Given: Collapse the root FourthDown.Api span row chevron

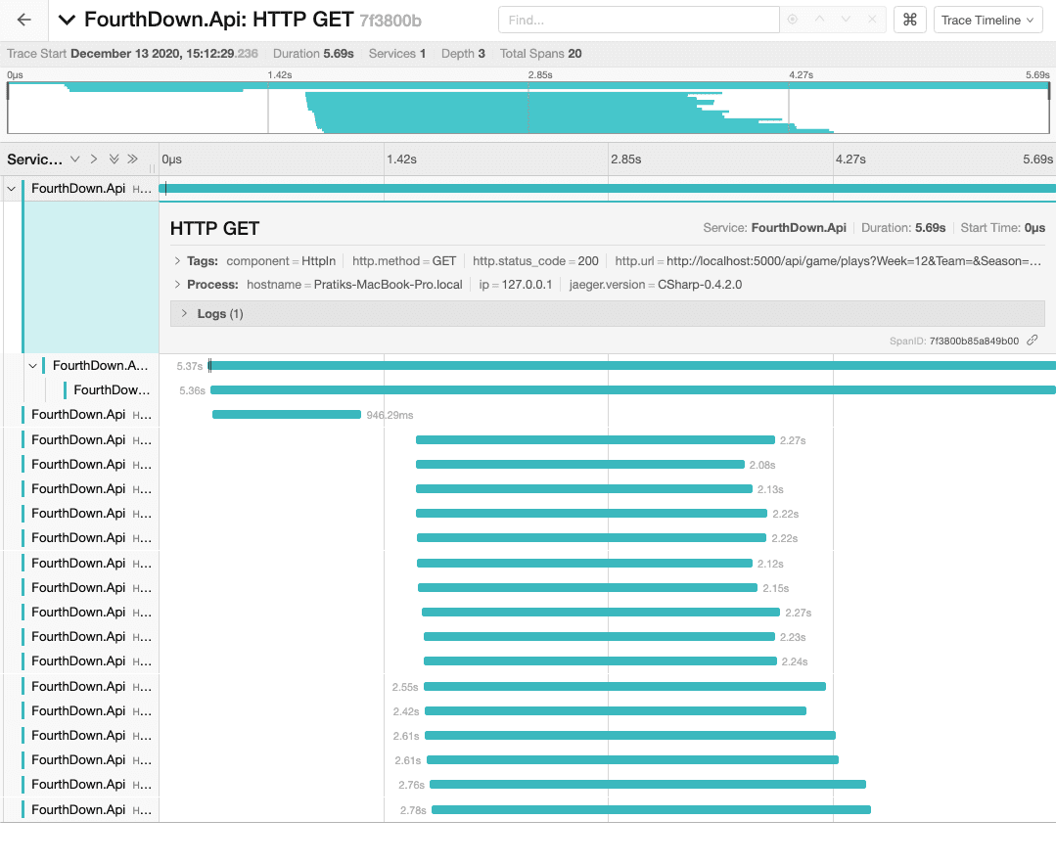Looking at the screenshot, I should coord(12,189).
